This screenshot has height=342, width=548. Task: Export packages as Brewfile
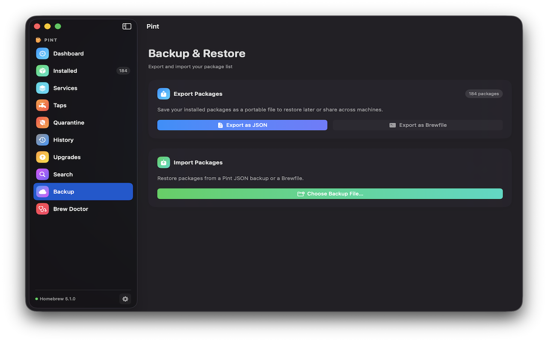point(417,125)
